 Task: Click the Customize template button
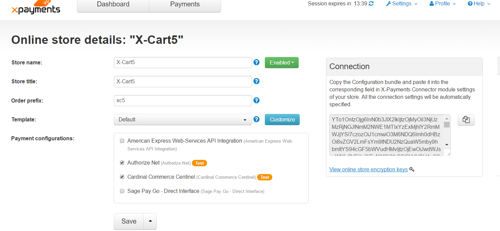(x=282, y=119)
